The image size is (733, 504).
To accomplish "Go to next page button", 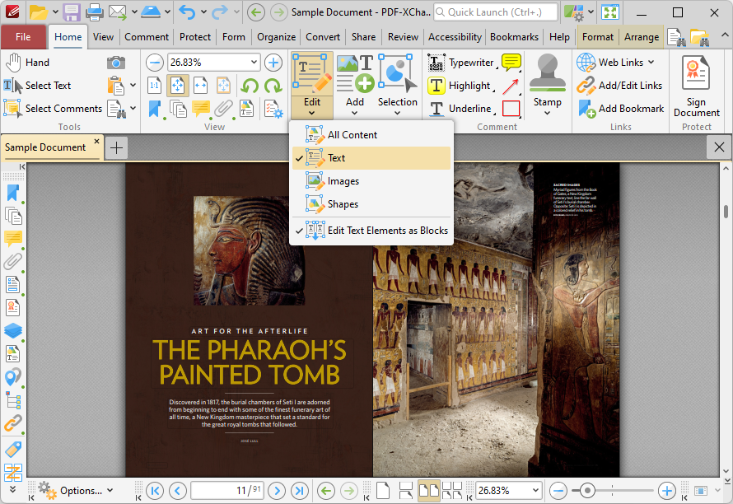I will [278, 491].
